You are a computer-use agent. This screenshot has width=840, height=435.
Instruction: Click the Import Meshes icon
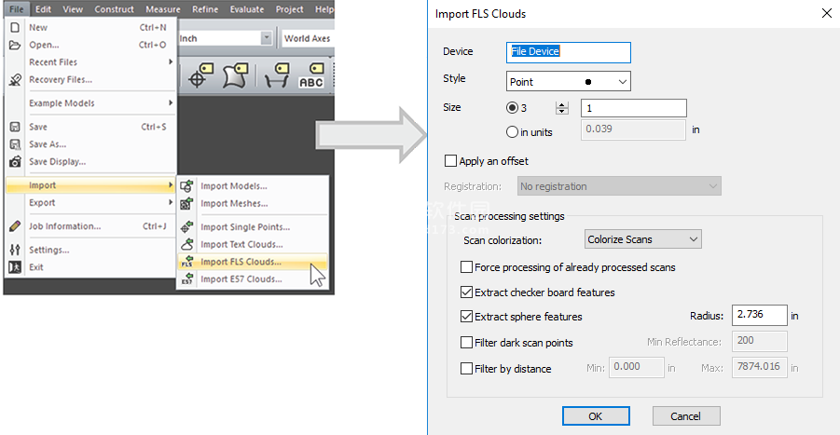tap(186, 203)
